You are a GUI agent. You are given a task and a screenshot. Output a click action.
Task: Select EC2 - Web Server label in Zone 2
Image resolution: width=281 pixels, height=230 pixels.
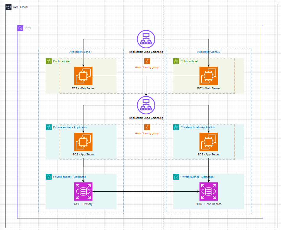point(209,88)
